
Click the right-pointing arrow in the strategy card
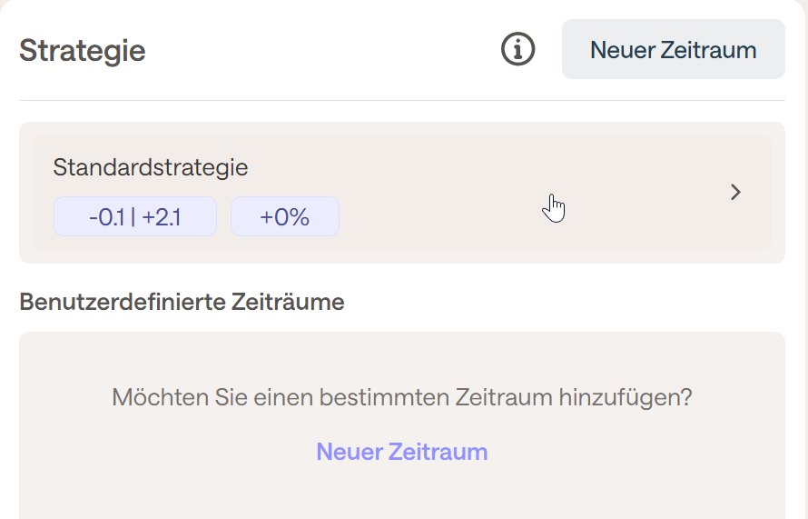point(736,192)
